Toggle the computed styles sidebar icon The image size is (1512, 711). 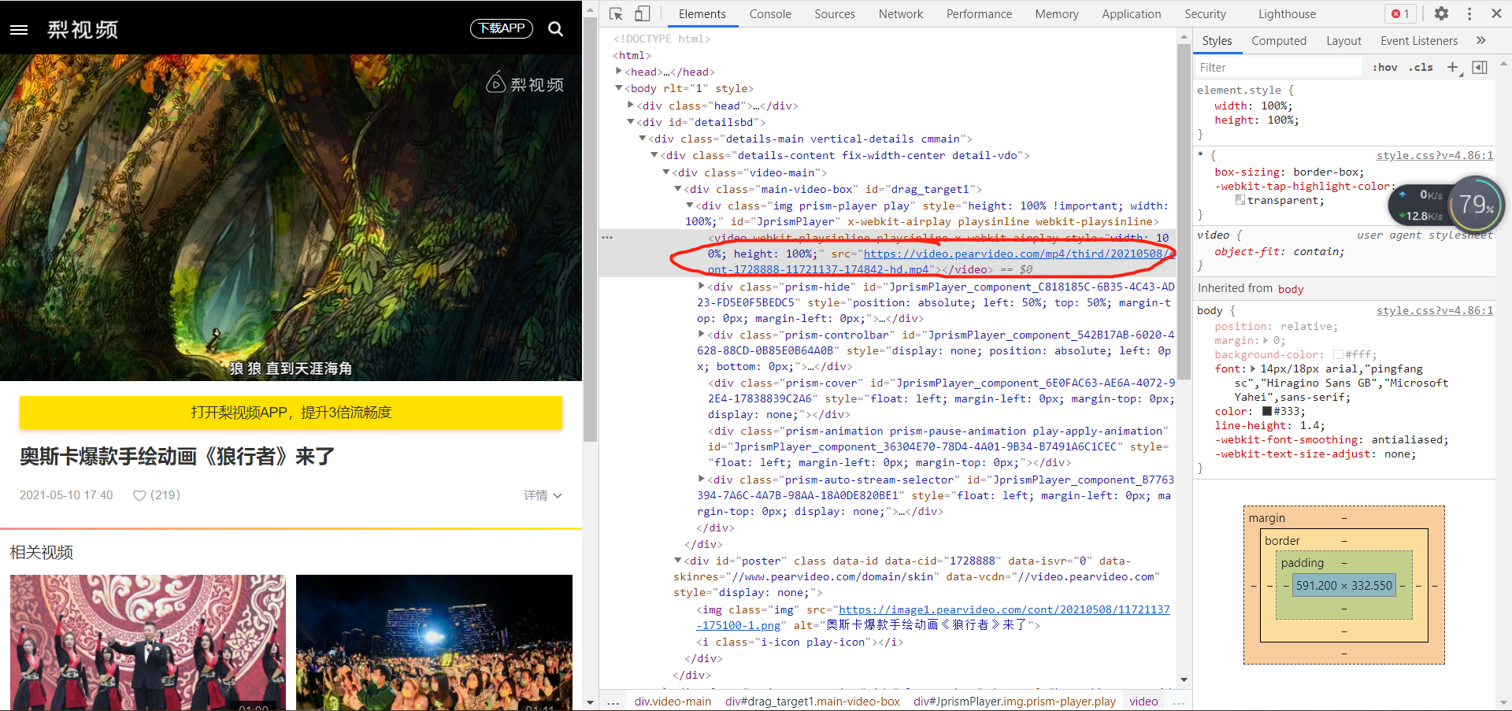pyautogui.click(x=1480, y=68)
